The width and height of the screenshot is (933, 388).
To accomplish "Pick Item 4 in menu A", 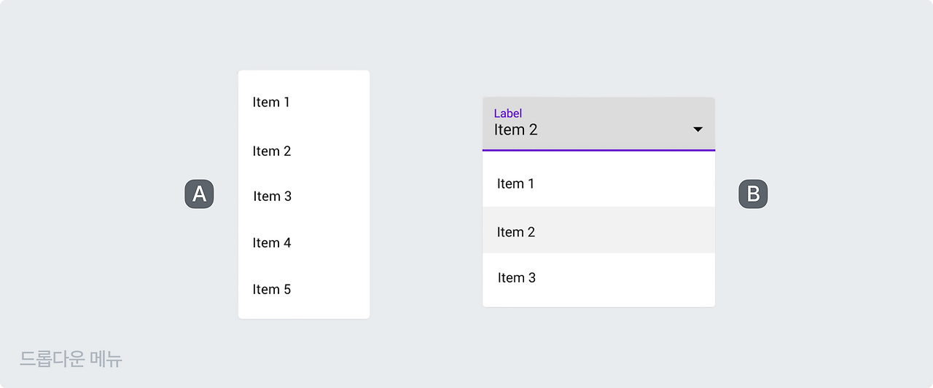I will tap(272, 243).
